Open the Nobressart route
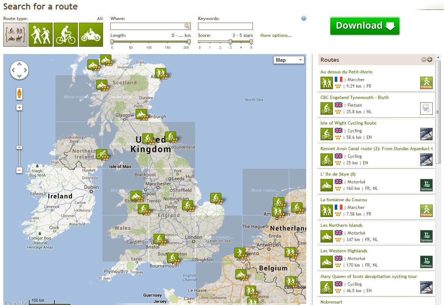 [332, 302]
